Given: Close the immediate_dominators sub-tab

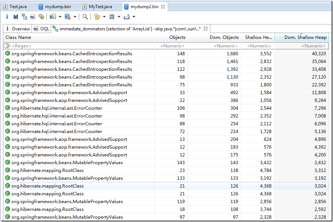Looking at the screenshot, I should coord(205,29).
